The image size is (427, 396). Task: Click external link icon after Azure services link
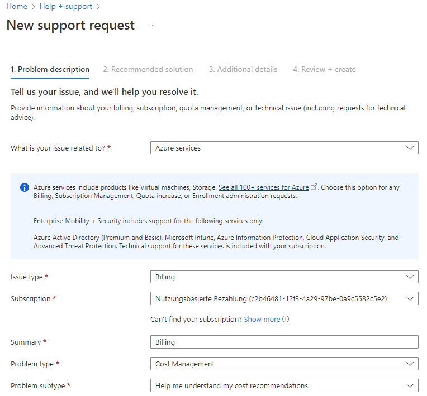click(314, 187)
